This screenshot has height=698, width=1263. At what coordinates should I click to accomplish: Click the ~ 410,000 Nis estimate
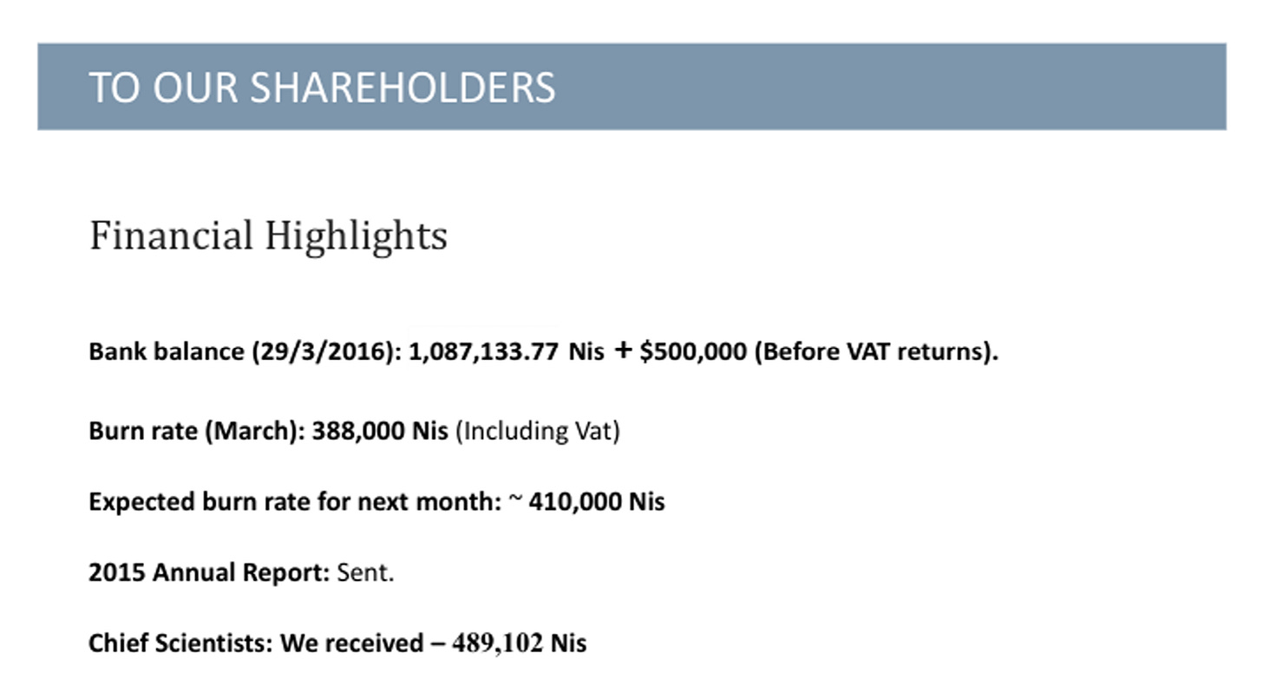[x=587, y=502]
